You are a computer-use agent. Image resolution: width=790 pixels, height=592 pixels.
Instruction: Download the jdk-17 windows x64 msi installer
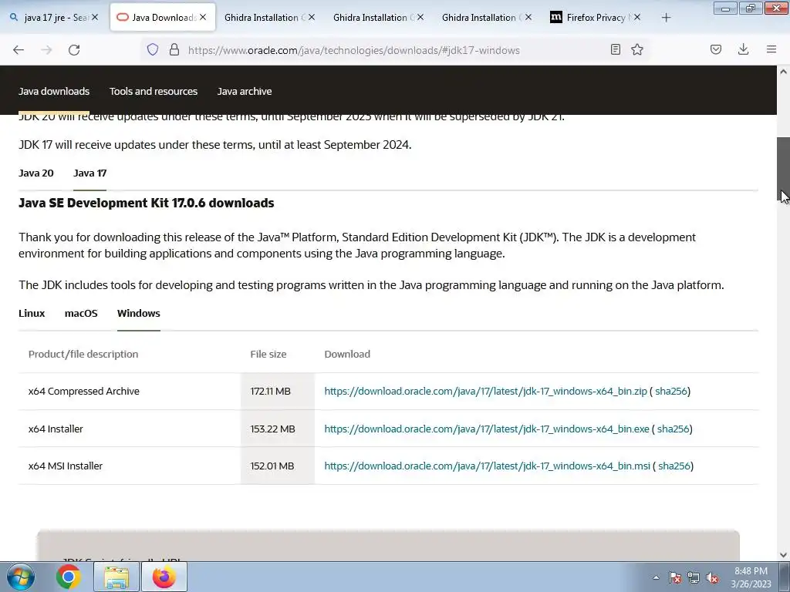488,466
